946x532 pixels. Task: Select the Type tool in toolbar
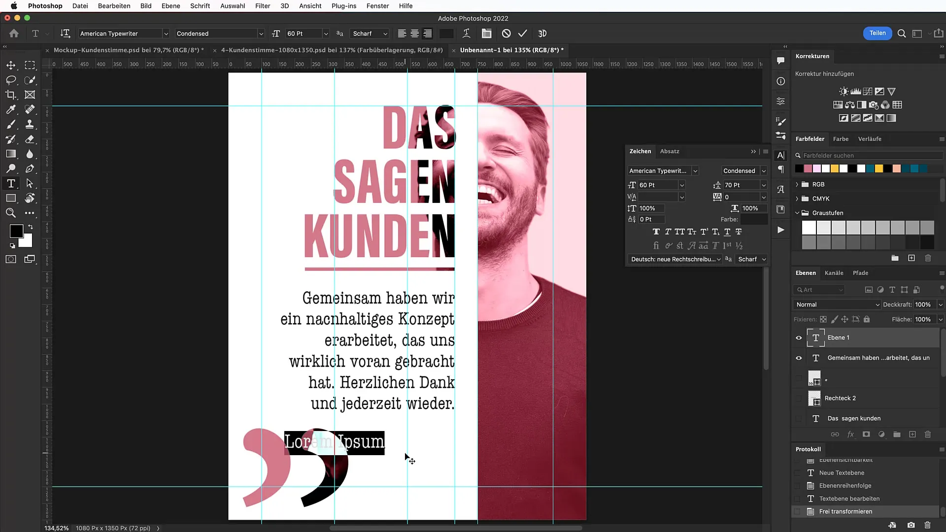10,184
